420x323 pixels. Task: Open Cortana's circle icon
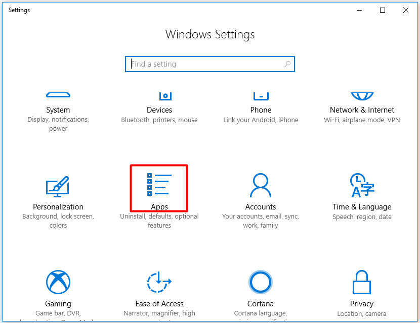[x=261, y=282]
